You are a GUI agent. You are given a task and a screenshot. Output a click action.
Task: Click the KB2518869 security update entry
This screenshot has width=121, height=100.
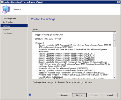[x=75, y=46]
